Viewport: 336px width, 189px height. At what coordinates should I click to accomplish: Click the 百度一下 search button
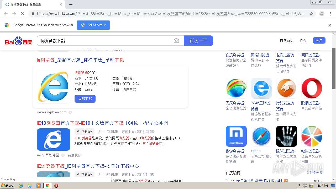pyautogui.click(x=198, y=41)
